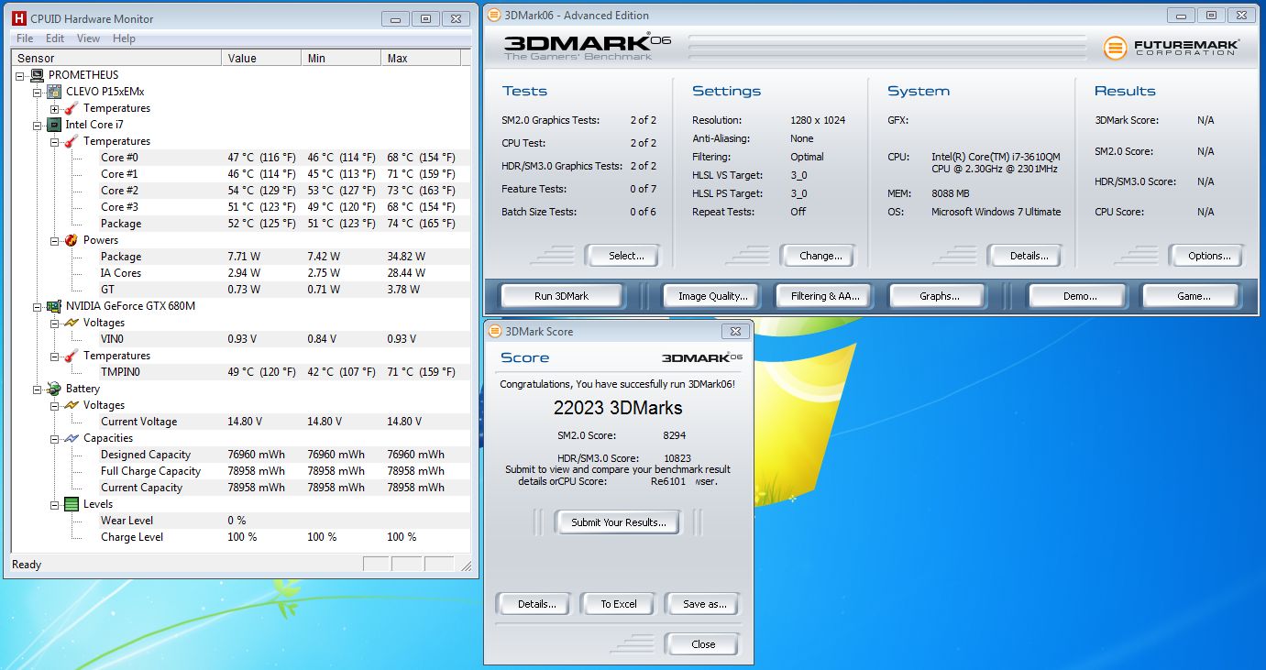Image resolution: width=1266 pixels, height=670 pixels.
Task: Open the Edit menu in Hardware Monitor
Action: (55, 38)
